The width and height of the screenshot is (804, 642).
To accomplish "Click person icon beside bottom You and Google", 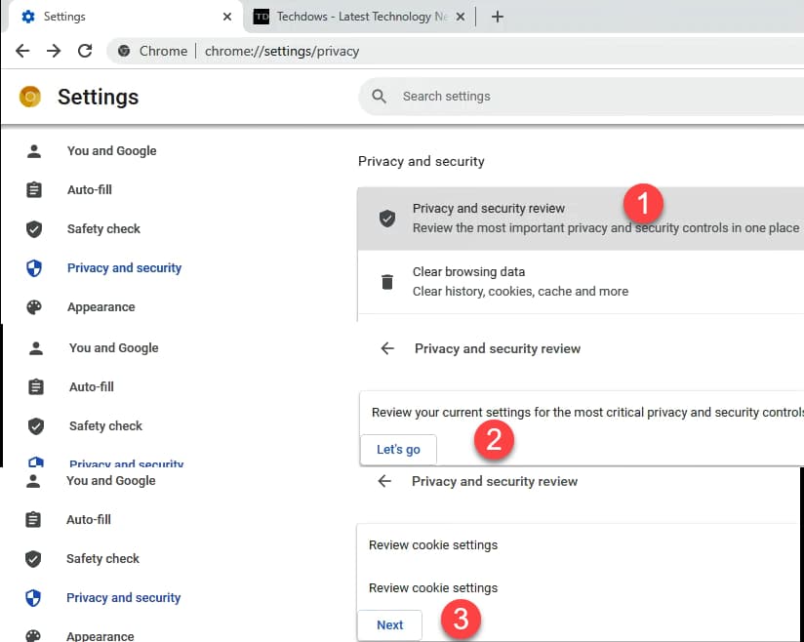I will pos(33,480).
